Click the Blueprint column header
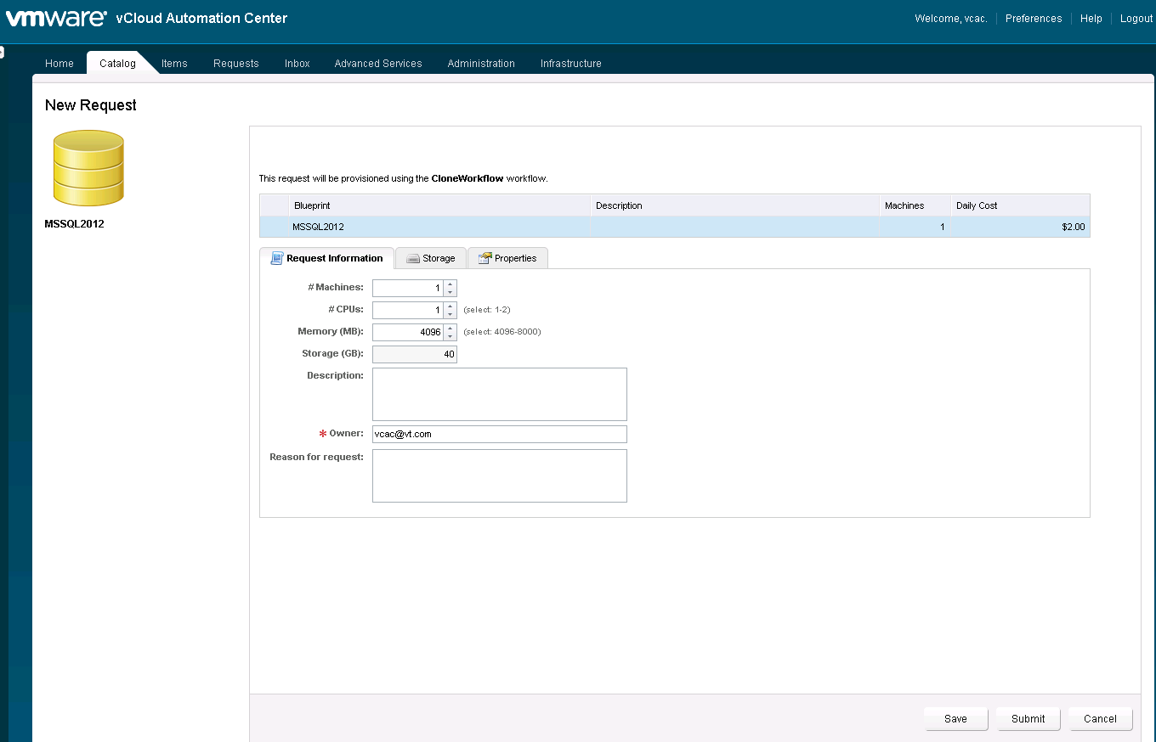 (439, 205)
